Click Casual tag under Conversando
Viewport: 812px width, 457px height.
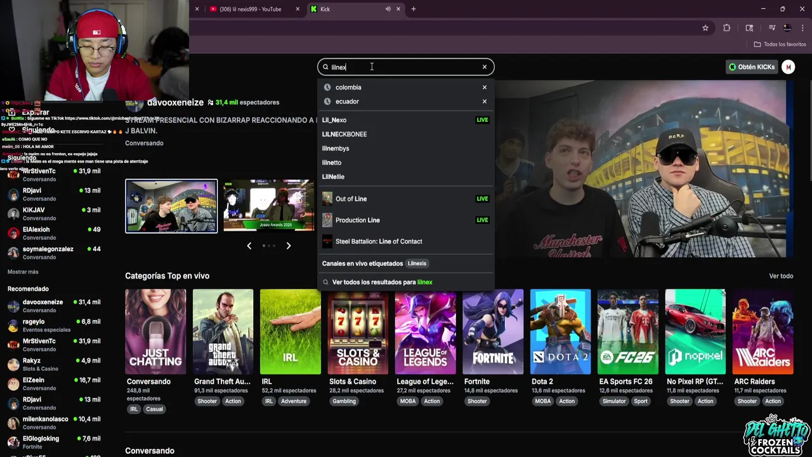point(154,409)
